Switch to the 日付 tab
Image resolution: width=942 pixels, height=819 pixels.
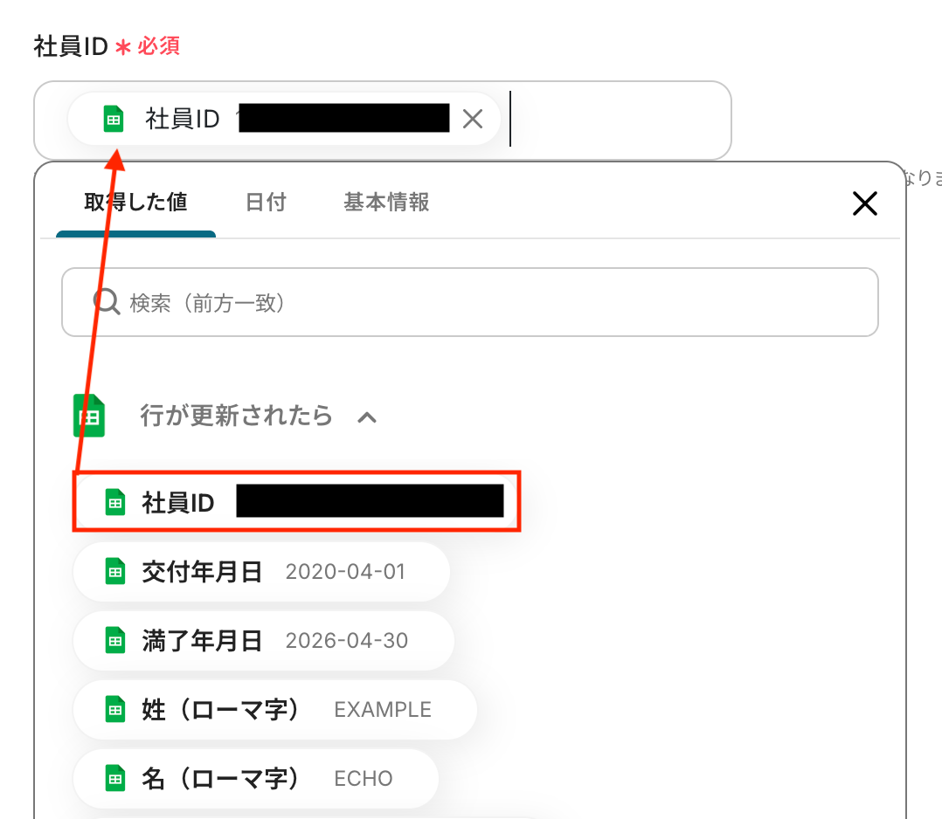(266, 203)
